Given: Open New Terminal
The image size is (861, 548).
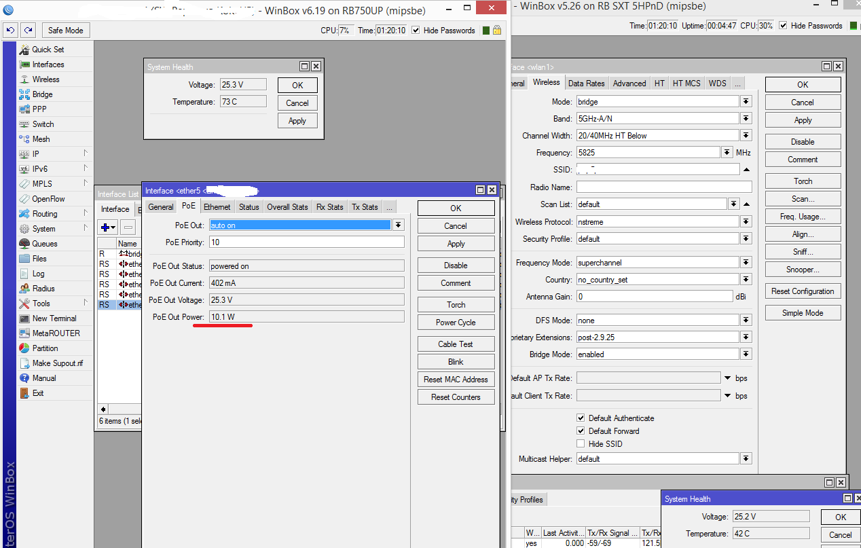Looking at the screenshot, I should coord(54,318).
